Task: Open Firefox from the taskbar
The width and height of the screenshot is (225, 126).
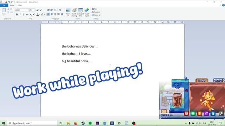Action: tap(76, 123)
